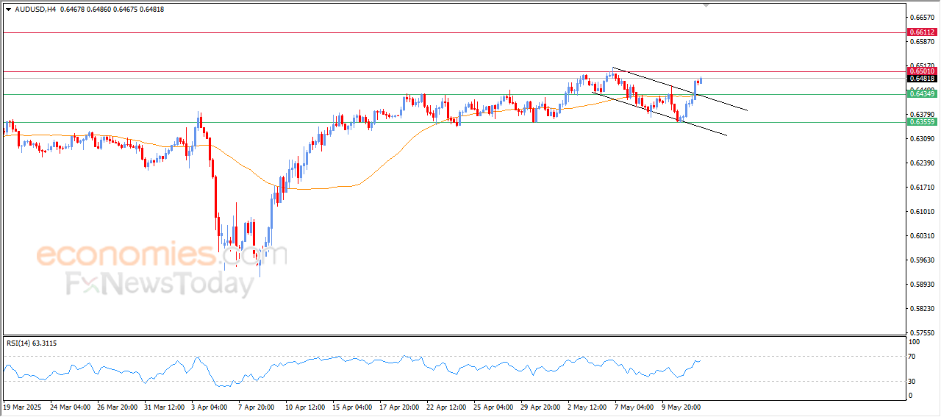Click the 26 Mar 20:00 time label

click(x=118, y=406)
